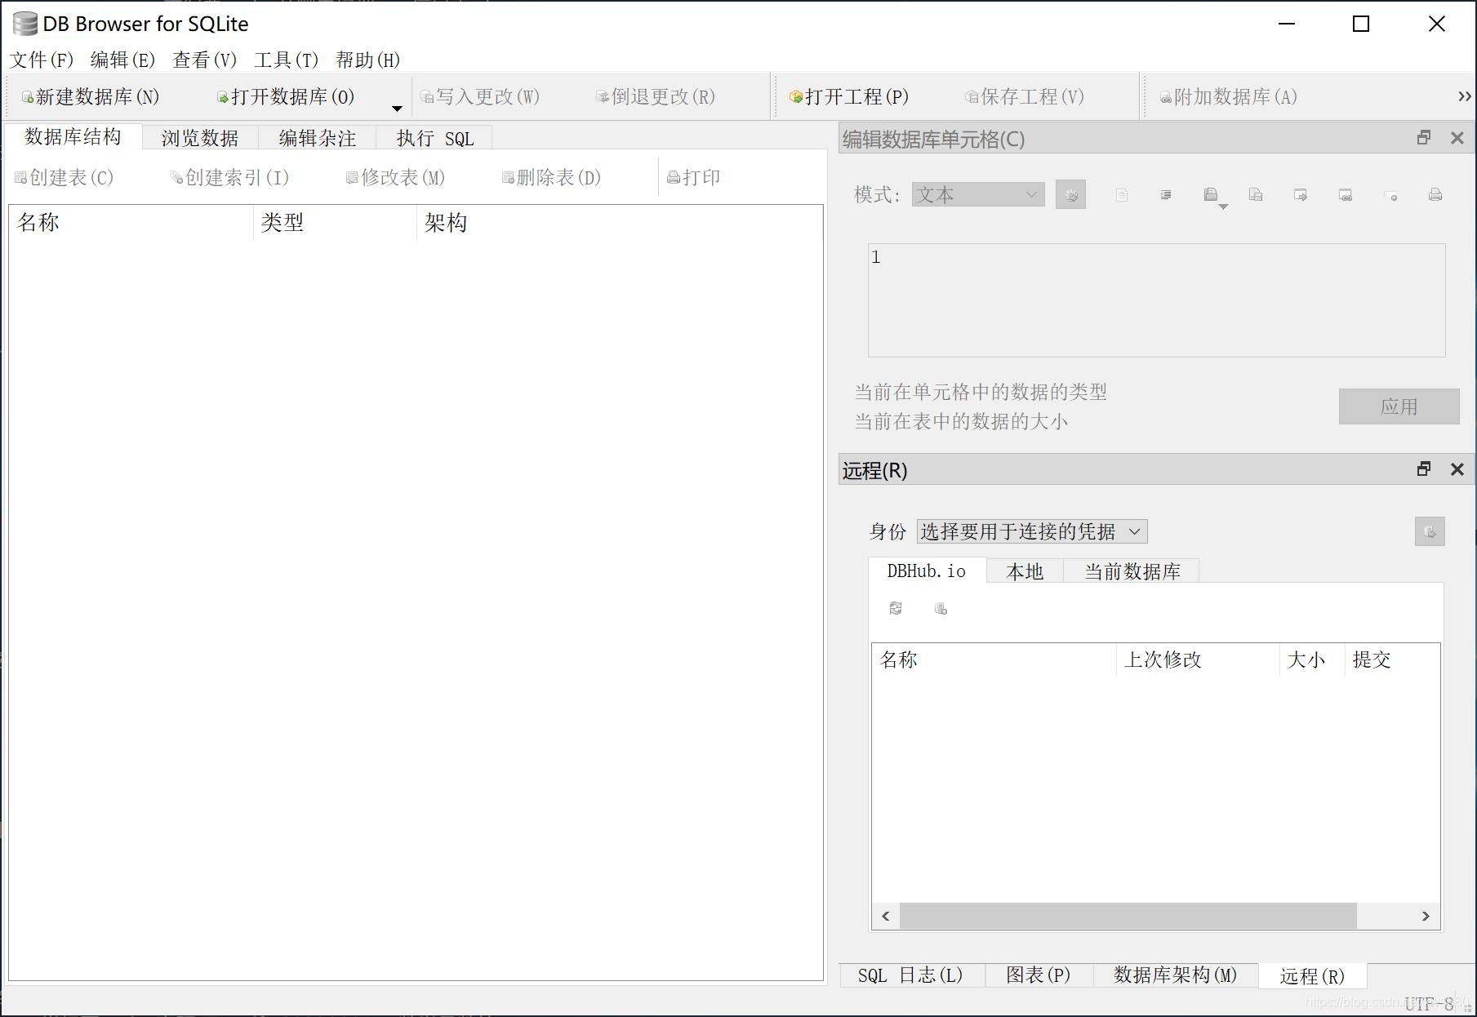
Task: Open the Help (帮助) menu
Action: pyautogui.click(x=368, y=60)
